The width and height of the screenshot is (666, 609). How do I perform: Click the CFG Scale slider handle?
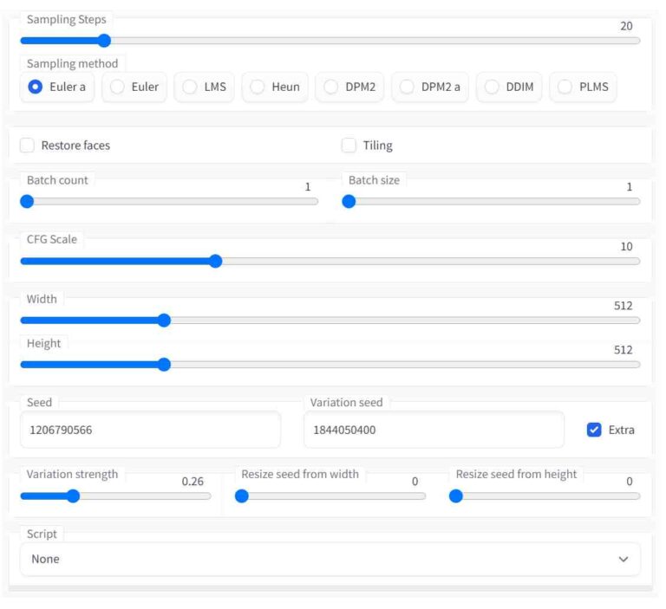pos(216,261)
